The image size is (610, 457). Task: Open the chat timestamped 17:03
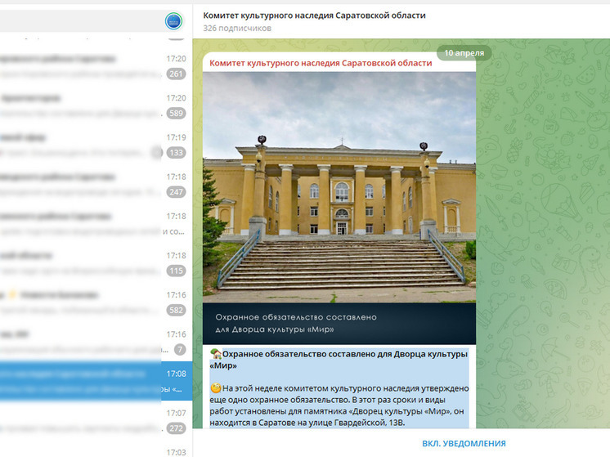[96, 450]
